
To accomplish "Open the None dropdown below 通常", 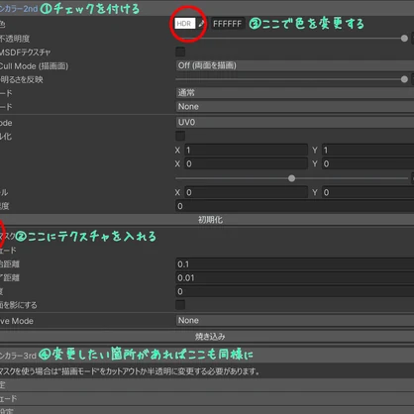I will tap(294, 107).
